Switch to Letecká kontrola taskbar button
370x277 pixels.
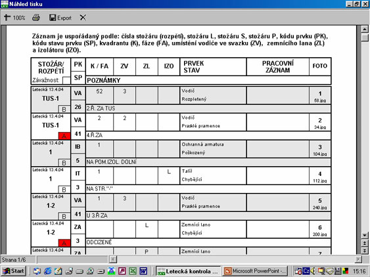189,271
